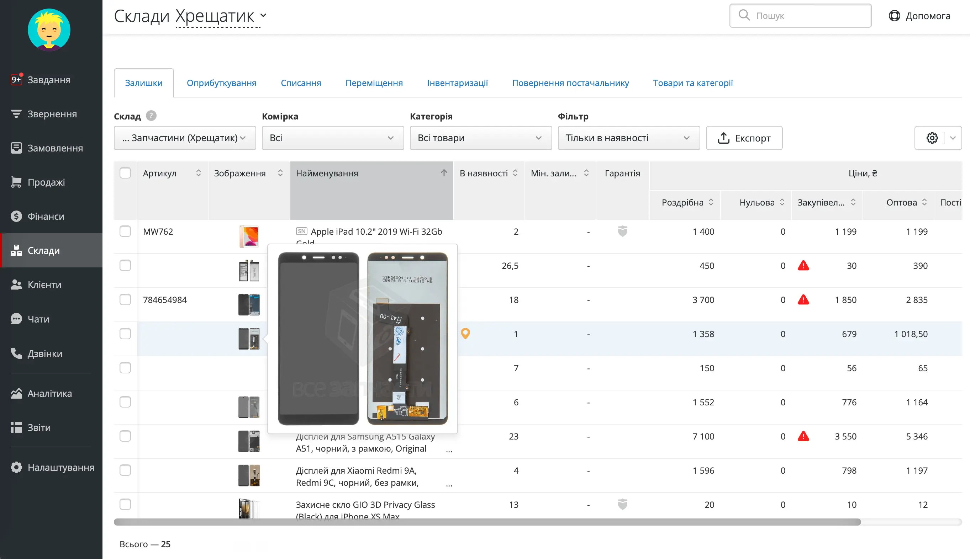Screen dimensions: 970x559
Task: Click the iPad thumbnail in MW762 row
Action: [249, 236]
